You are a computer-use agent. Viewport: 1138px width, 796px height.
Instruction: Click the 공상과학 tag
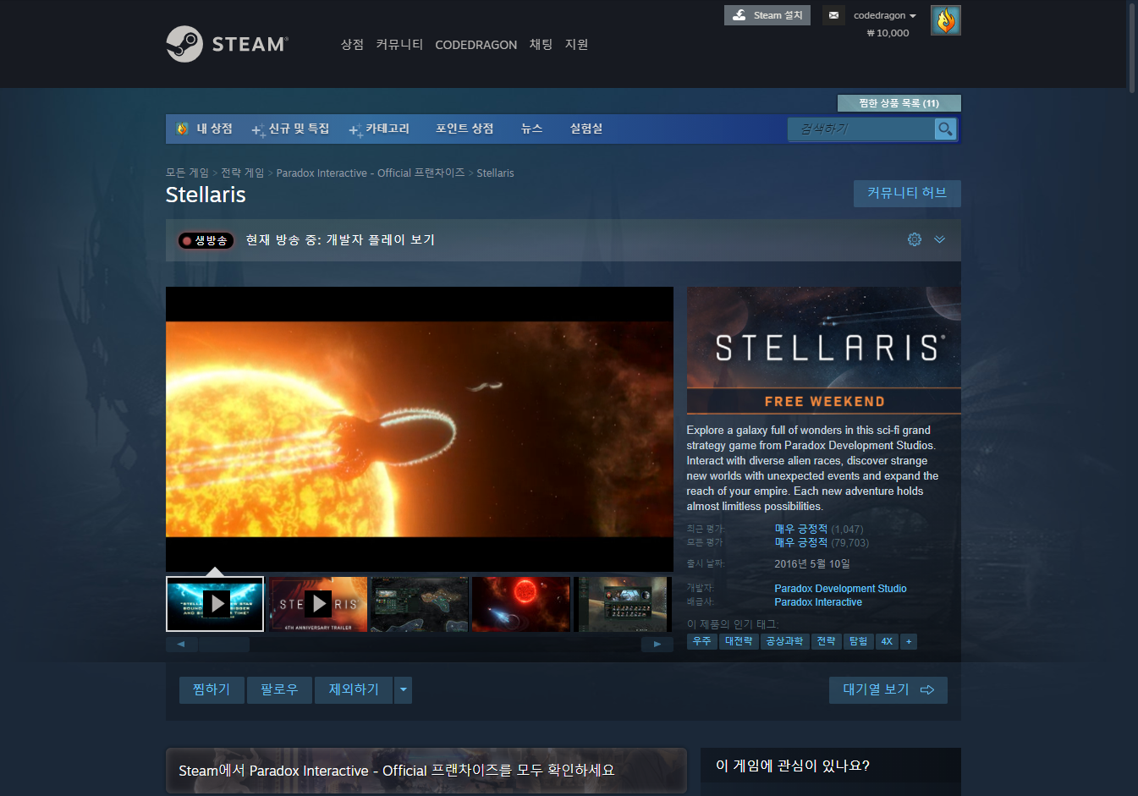coord(784,642)
